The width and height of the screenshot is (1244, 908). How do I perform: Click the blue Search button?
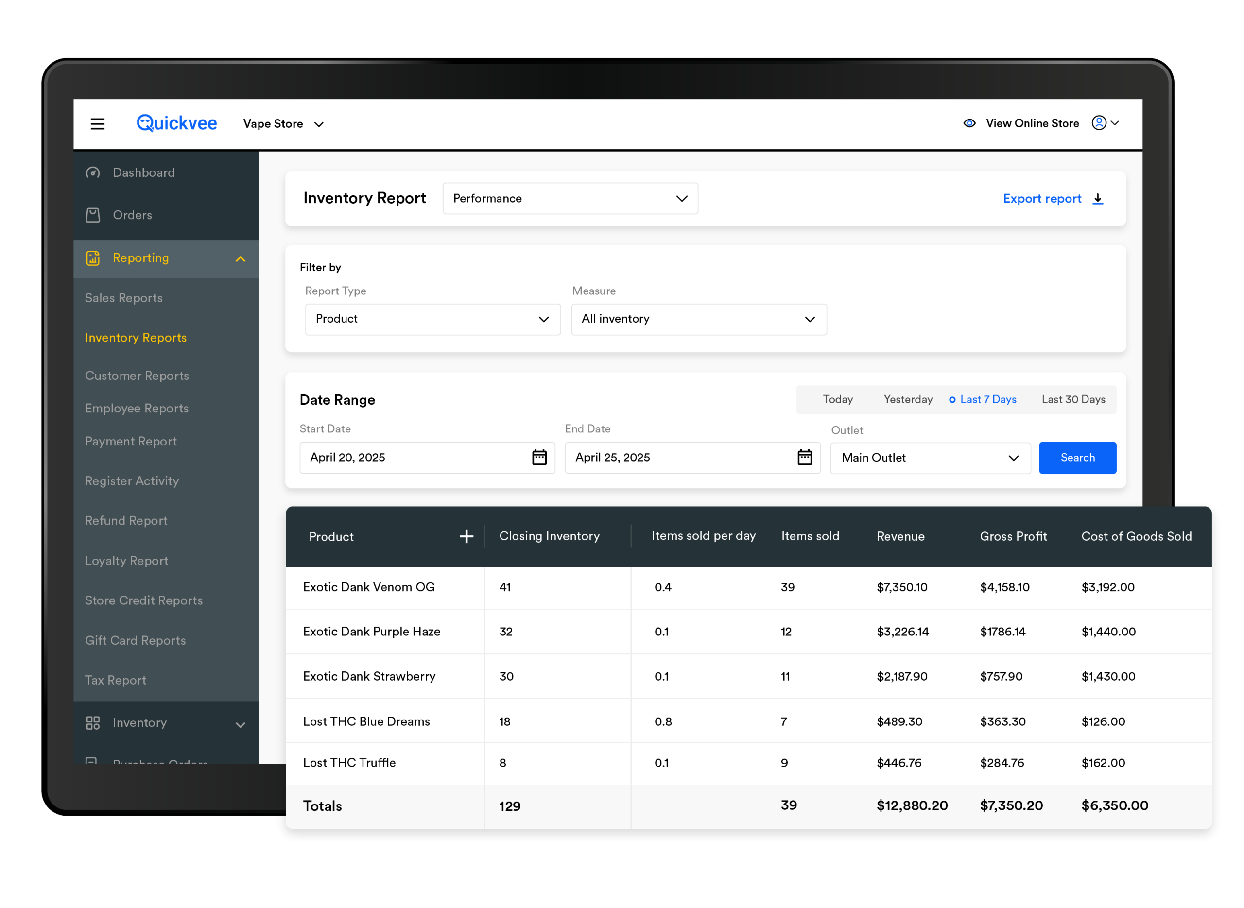coord(1077,458)
